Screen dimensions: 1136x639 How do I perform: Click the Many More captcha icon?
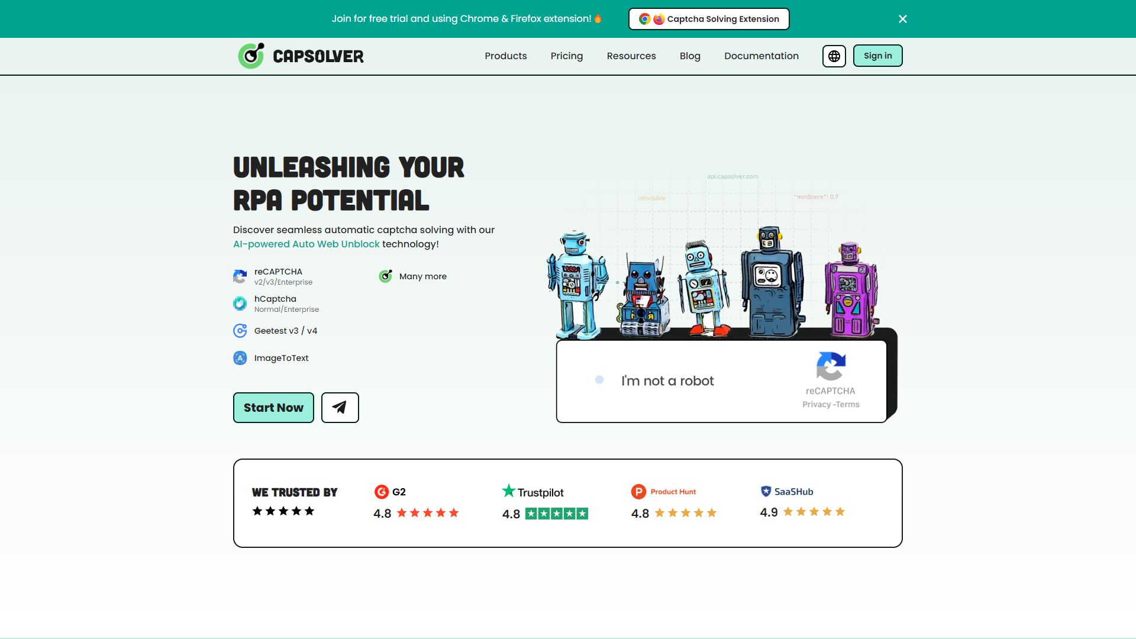385,276
